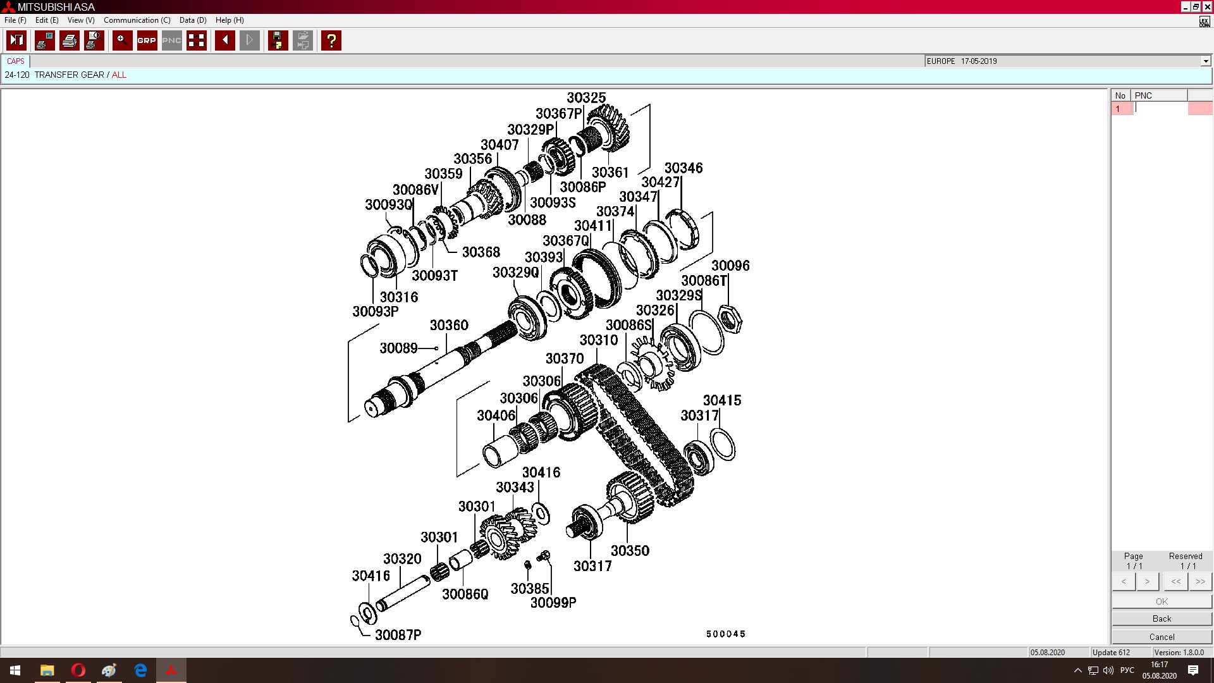The width and height of the screenshot is (1214, 683).
Task: Click the GRP group toolbar button
Action: pos(147,40)
